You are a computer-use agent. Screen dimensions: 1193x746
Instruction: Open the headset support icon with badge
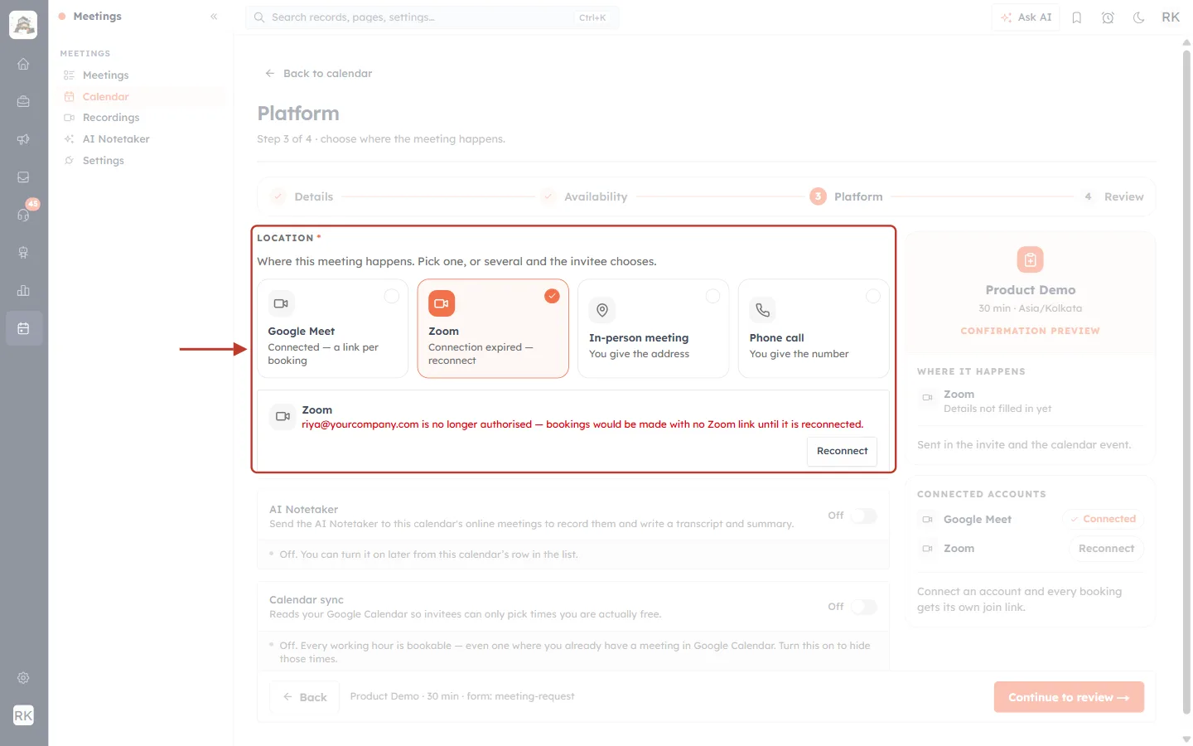[x=23, y=215]
